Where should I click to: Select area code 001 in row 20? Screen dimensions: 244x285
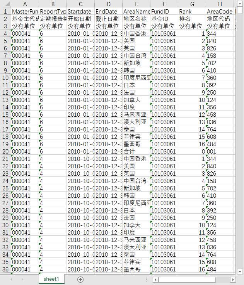click(x=220, y=151)
